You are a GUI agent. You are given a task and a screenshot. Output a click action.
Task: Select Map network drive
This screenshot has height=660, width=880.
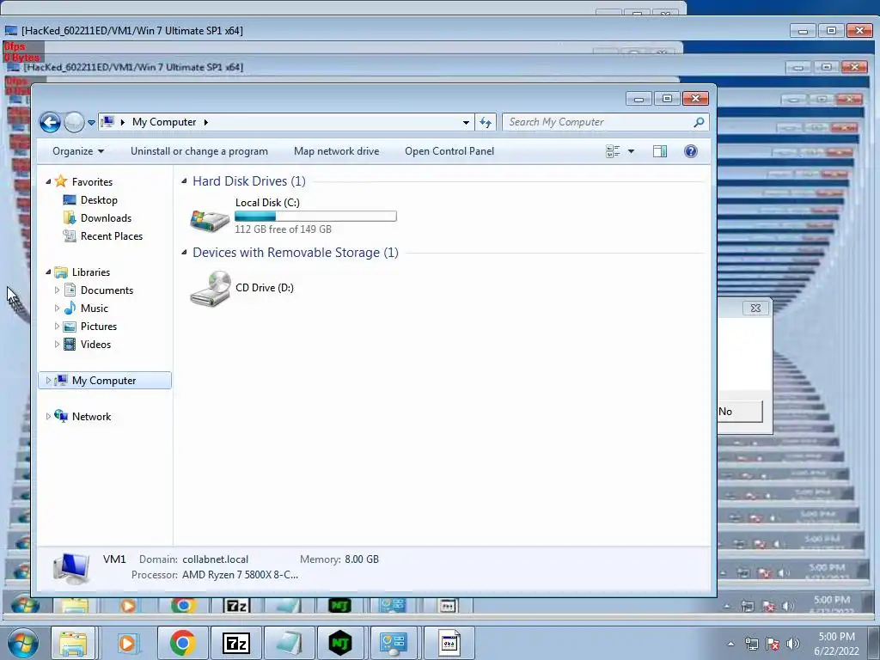(336, 151)
